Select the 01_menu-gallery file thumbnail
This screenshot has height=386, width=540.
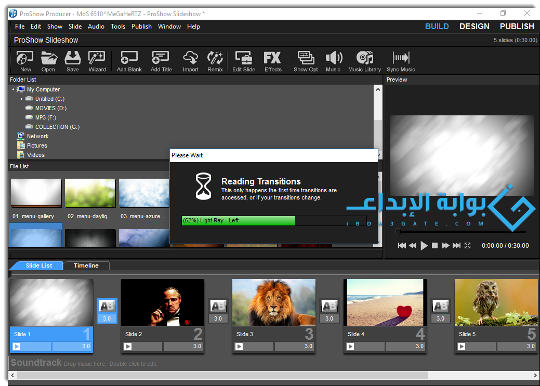[36, 193]
